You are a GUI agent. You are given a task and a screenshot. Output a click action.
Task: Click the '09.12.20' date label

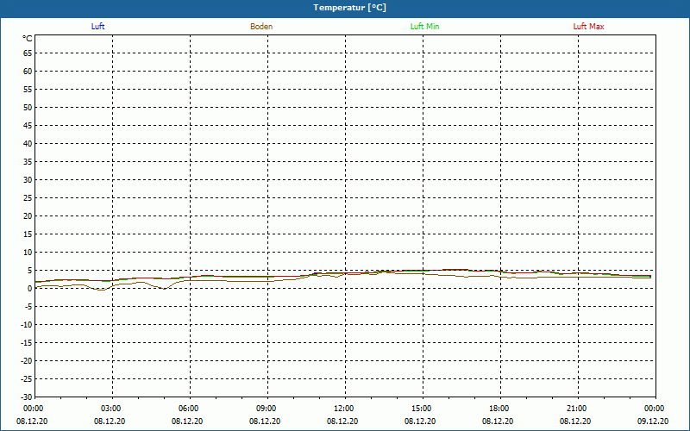[653, 422]
